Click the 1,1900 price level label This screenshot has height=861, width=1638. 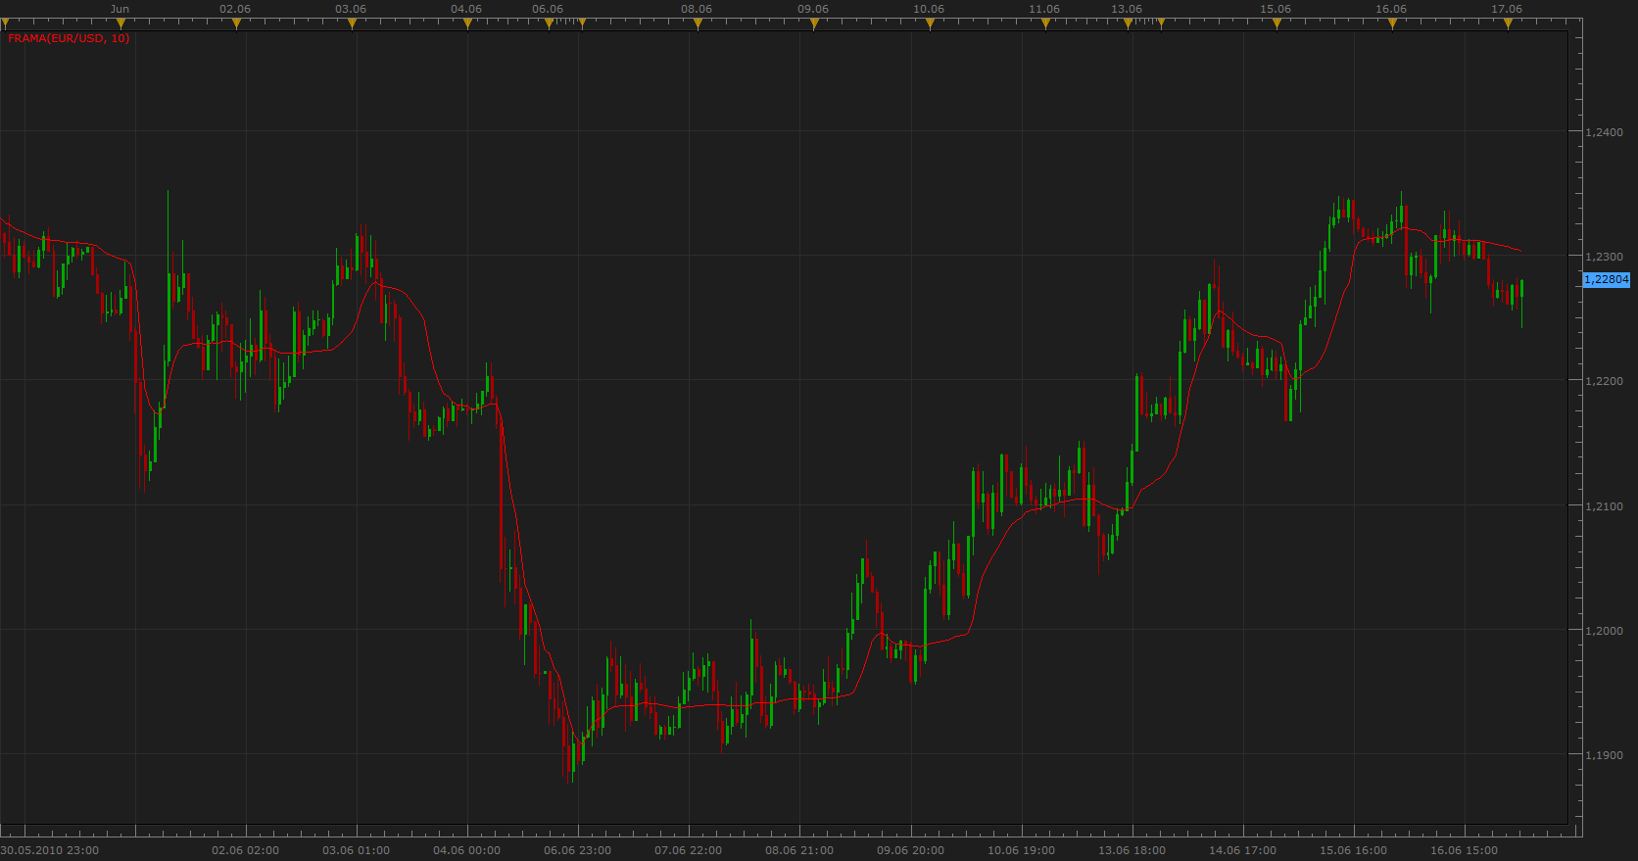[x=1604, y=755]
